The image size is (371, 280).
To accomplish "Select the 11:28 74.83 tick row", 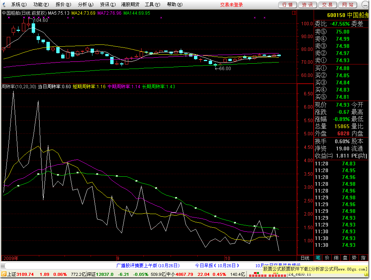I will [x=341, y=164].
